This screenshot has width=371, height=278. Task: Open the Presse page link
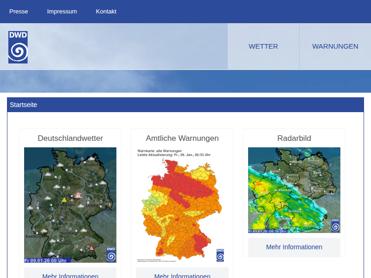[x=19, y=12]
